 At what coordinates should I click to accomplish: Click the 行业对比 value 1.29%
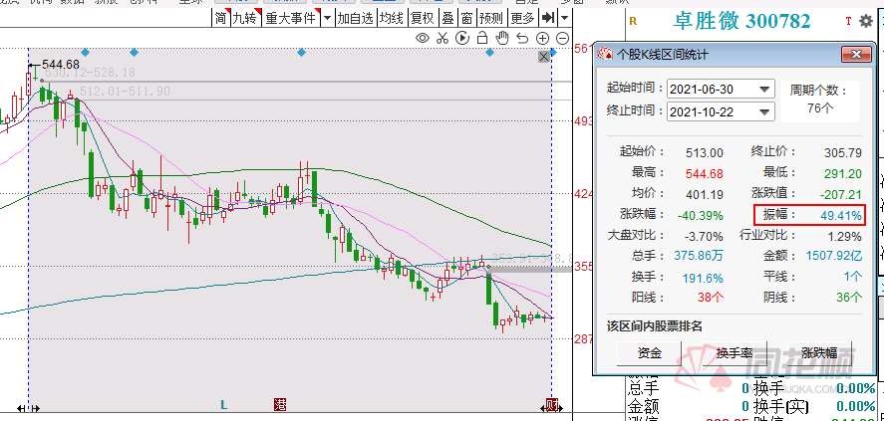click(x=844, y=236)
